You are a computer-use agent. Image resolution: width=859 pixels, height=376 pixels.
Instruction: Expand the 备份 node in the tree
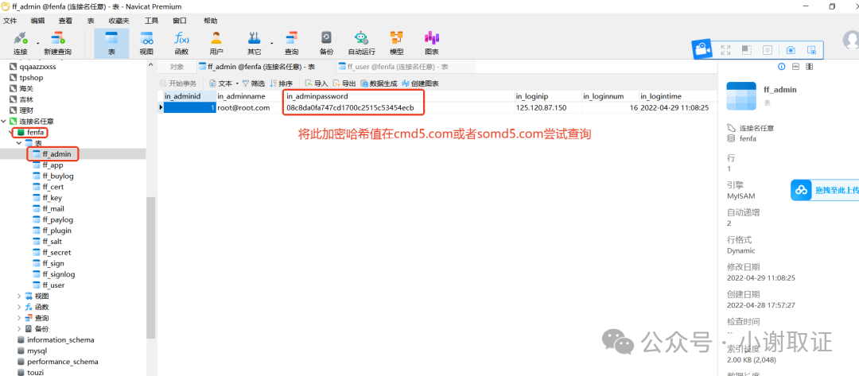pos(19,329)
